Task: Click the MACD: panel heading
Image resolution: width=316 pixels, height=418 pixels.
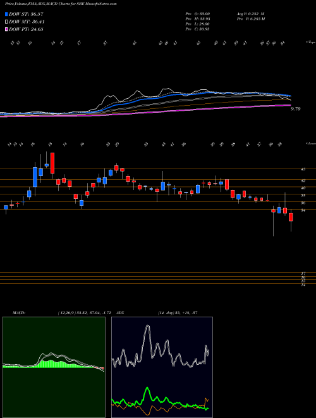Action: click(x=18, y=312)
